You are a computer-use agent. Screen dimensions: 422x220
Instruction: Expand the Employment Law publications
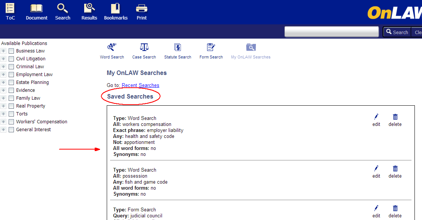(3, 75)
